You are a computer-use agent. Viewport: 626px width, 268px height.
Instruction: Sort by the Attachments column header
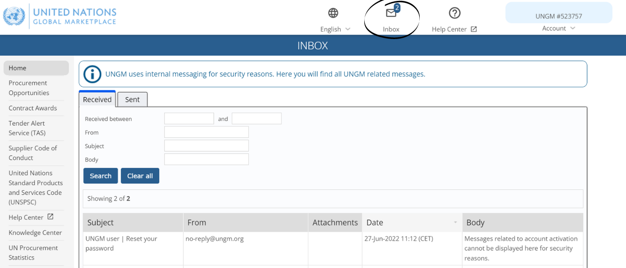335,223
